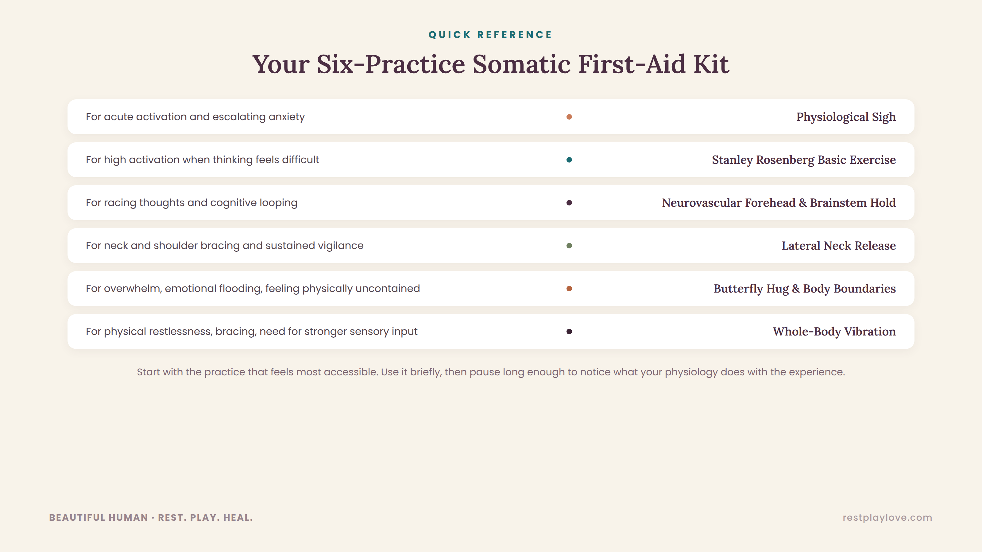This screenshot has height=552, width=982.
Task: Choose Neurovascular Forehead & Brainstem Hold
Action: [x=779, y=203]
